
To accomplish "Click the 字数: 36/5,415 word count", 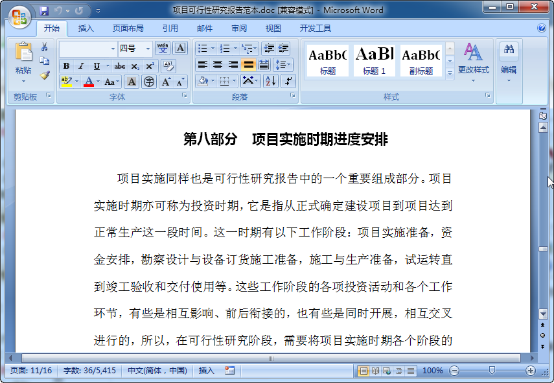I will point(90,371).
